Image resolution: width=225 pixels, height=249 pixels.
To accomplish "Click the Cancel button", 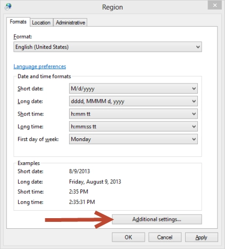I will pos(165,237).
